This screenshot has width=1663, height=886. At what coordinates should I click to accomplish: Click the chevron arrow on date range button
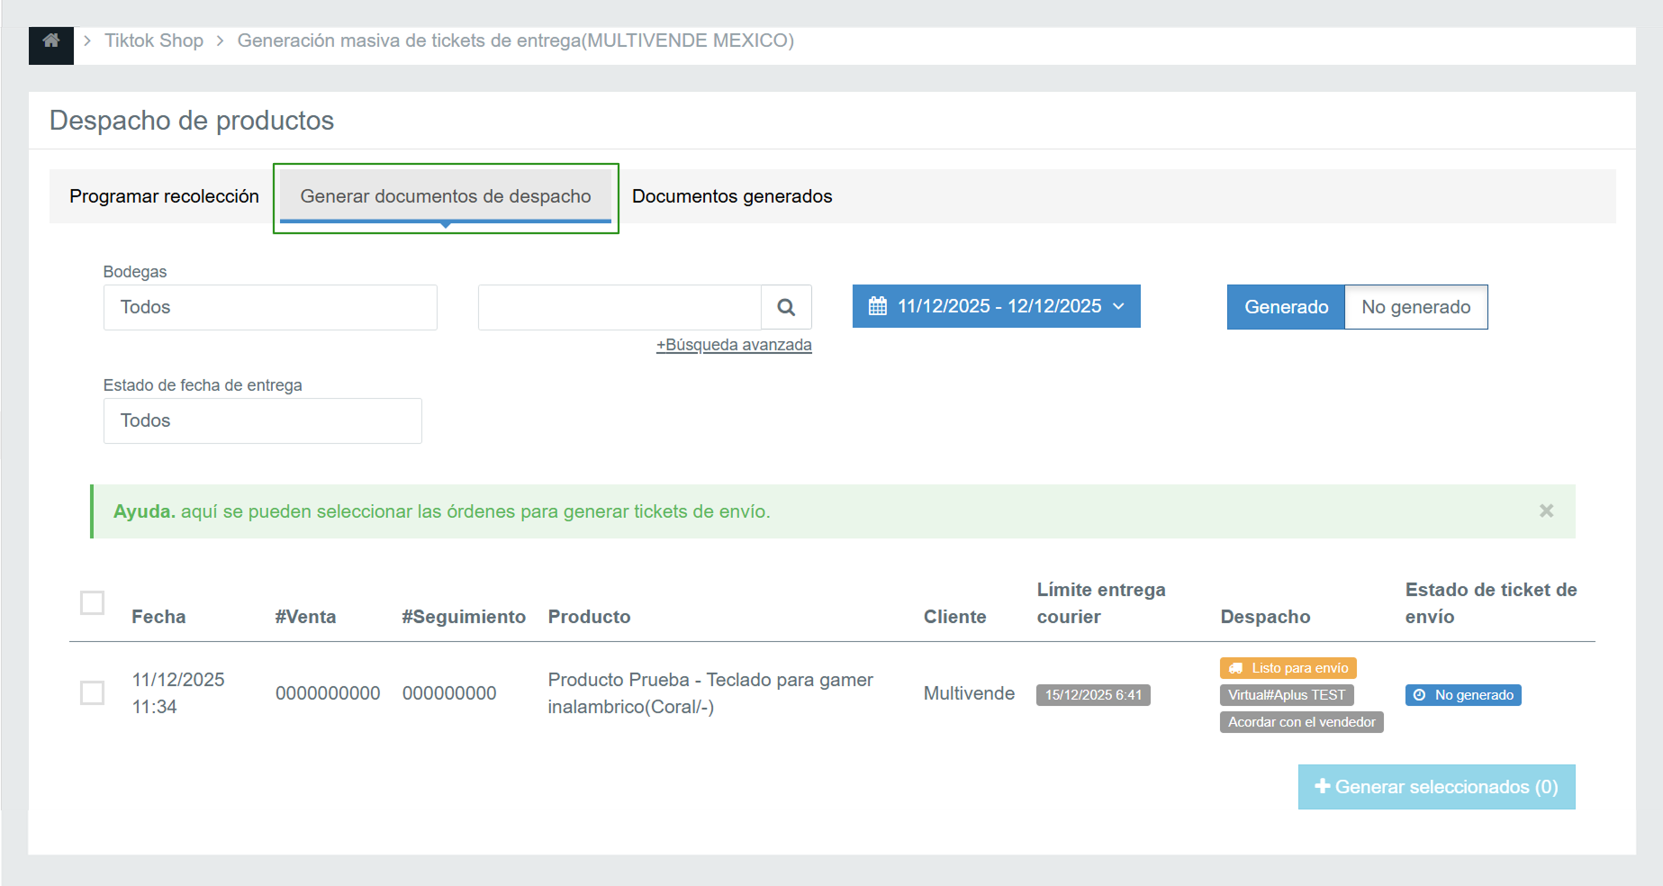click(x=1119, y=307)
